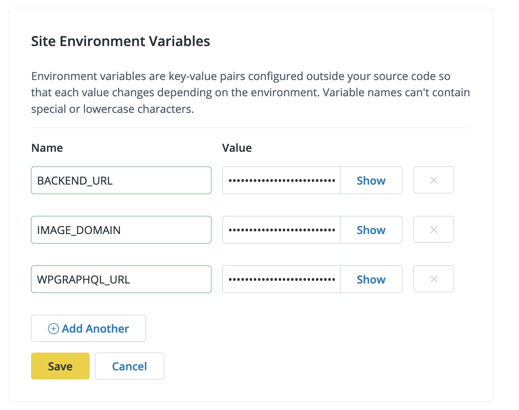Reveal the IMAGE_DOMAIN masked value
This screenshot has height=410, width=519.
point(371,230)
